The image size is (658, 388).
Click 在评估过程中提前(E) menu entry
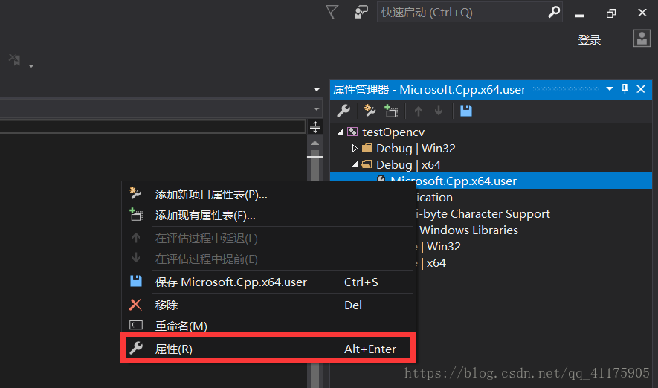coord(268,259)
